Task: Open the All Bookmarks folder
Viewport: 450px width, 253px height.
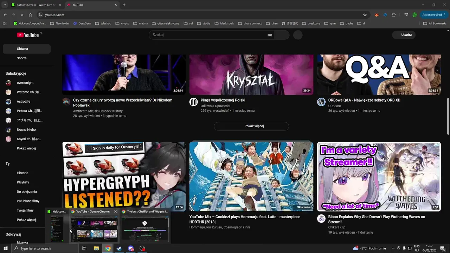Action: pyautogui.click(x=435, y=24)
